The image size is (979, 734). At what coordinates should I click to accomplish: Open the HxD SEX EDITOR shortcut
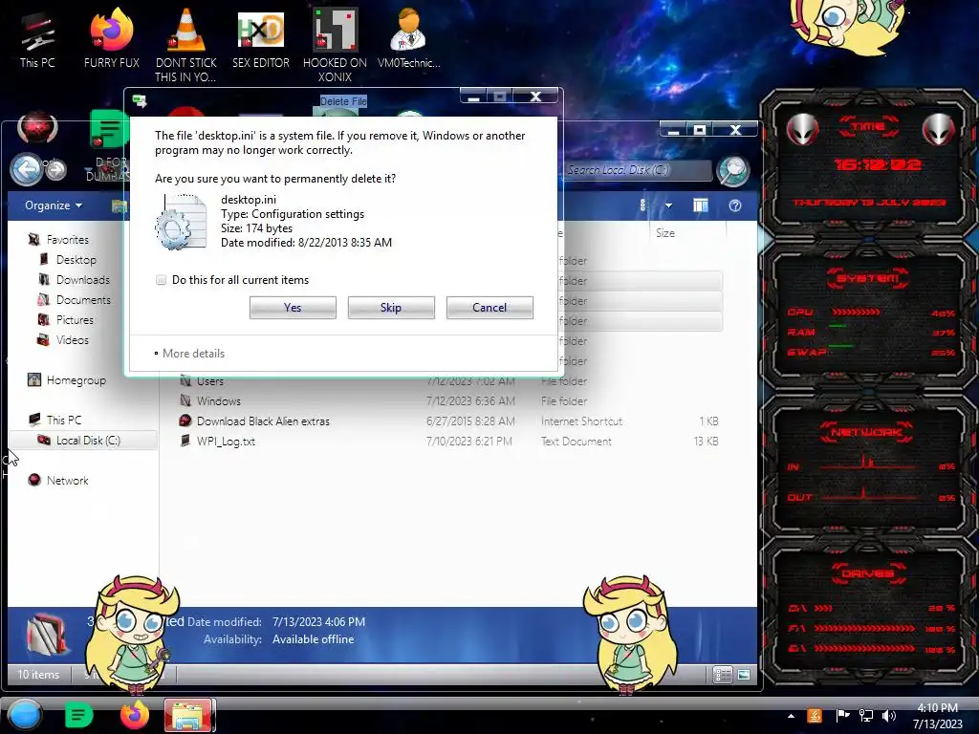[x=261, y=38]
